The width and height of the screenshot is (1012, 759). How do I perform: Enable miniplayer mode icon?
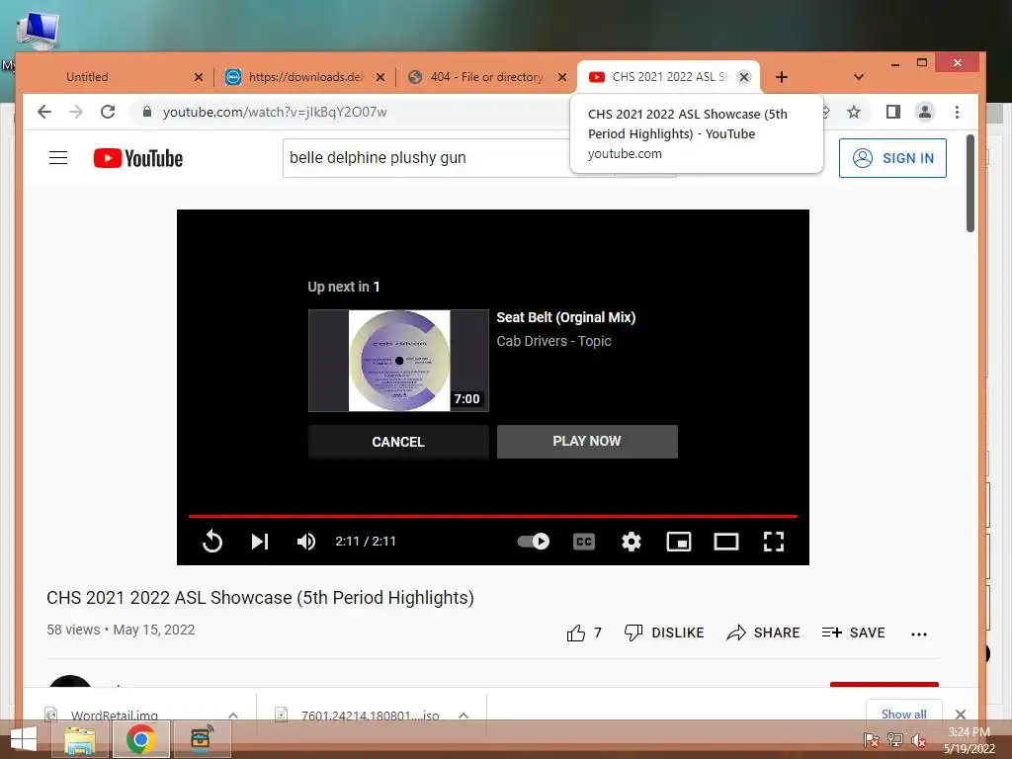point(678,542)
